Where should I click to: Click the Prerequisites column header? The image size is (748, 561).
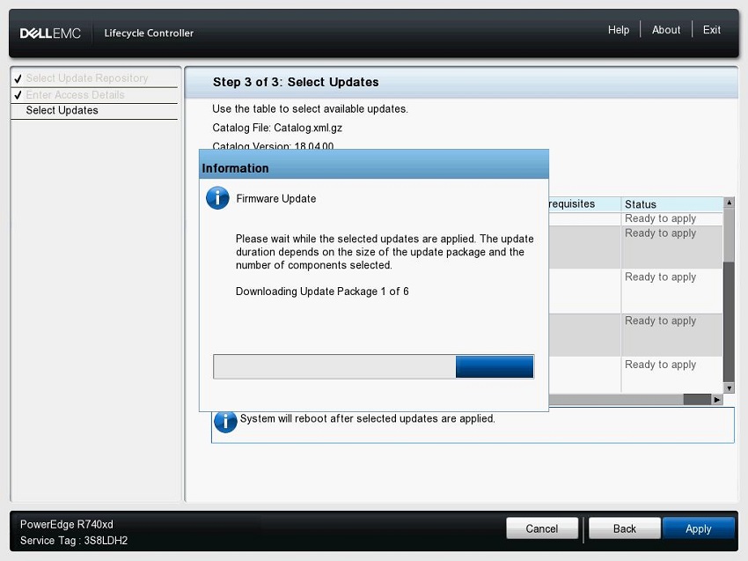click(x=585, y=204)
